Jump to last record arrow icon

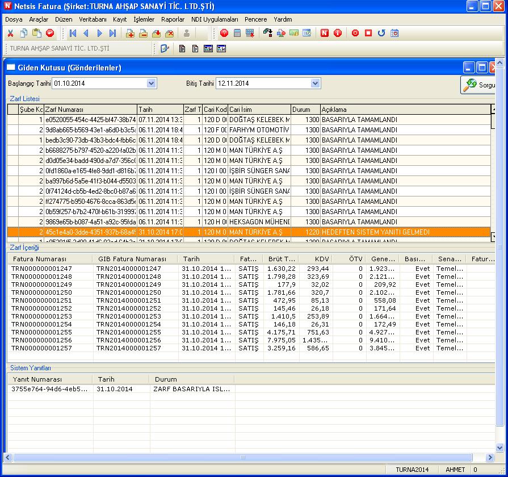112,34
